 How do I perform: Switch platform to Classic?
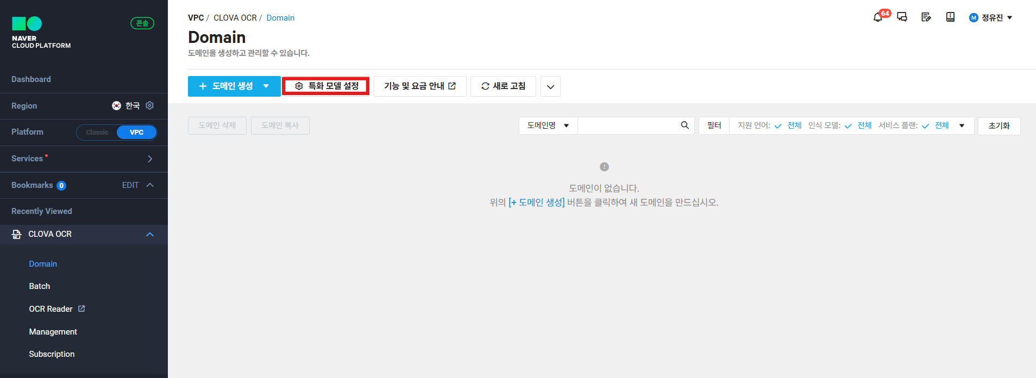[97, 132]
